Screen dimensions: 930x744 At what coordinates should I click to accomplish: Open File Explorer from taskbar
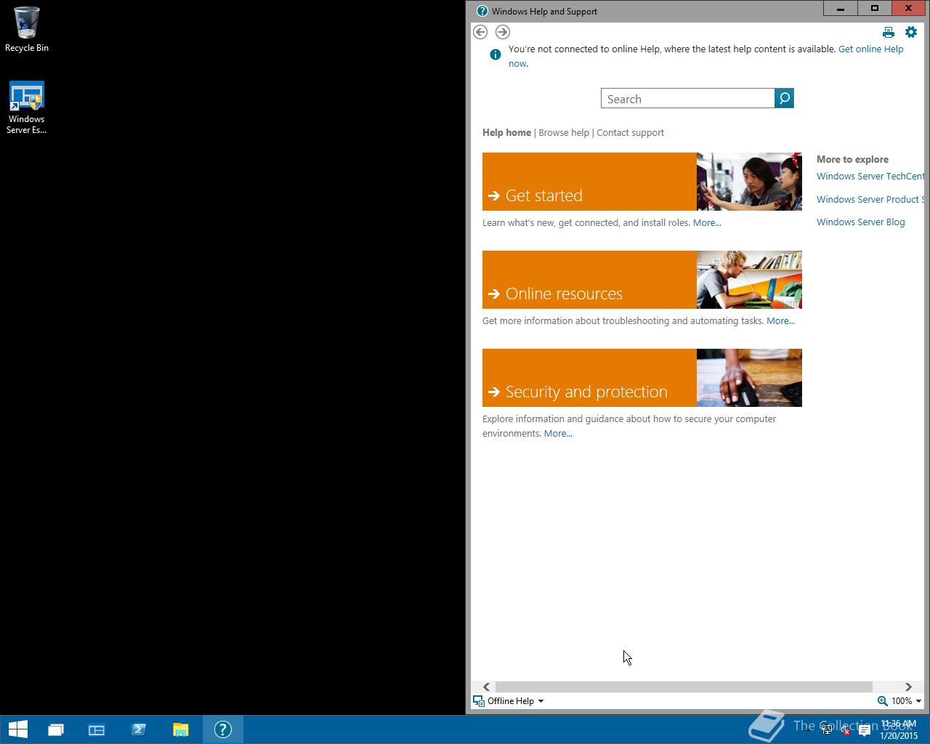coord(180,729)
